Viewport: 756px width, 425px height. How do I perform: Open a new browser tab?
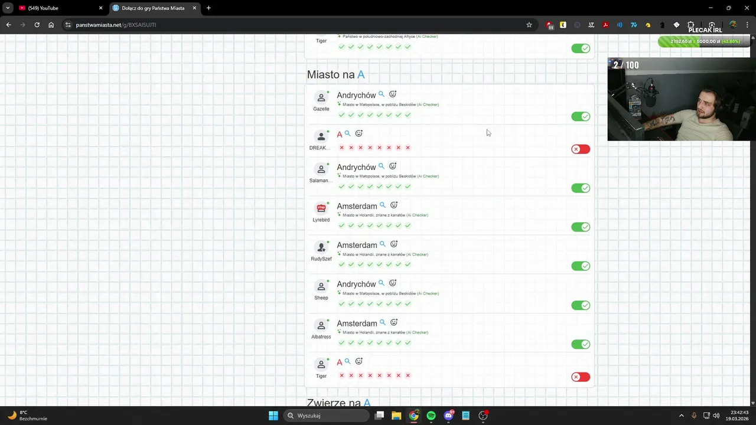[x=208, y=8]
